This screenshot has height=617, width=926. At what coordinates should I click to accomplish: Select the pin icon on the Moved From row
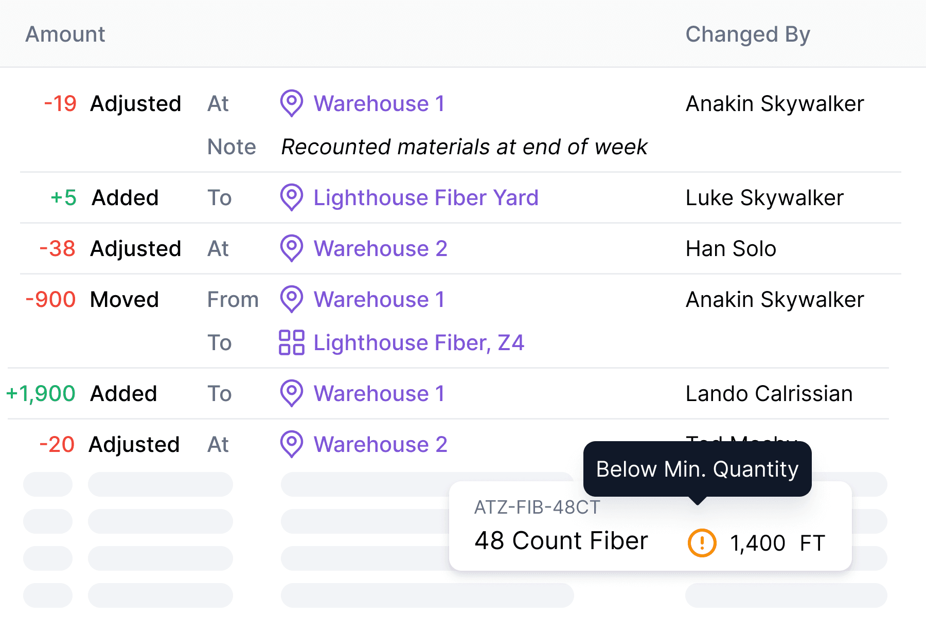(x=291, y=299)
